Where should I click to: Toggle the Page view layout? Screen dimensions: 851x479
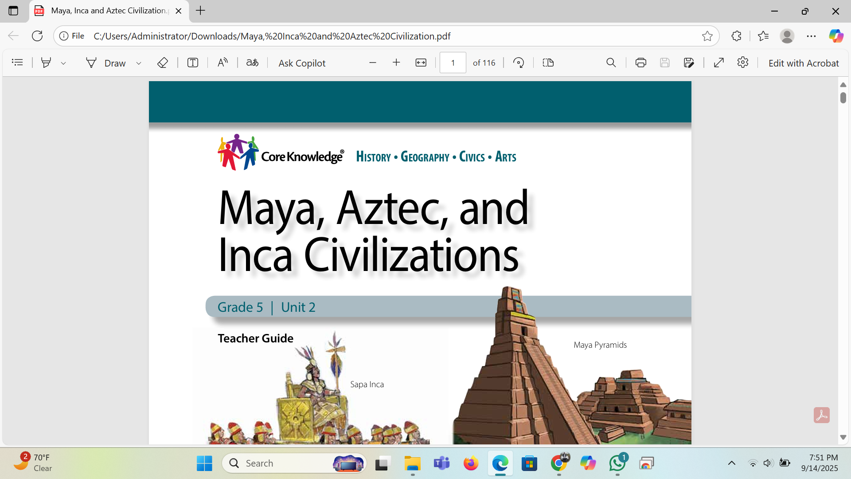pyautogui.click(x=548, y=63)
